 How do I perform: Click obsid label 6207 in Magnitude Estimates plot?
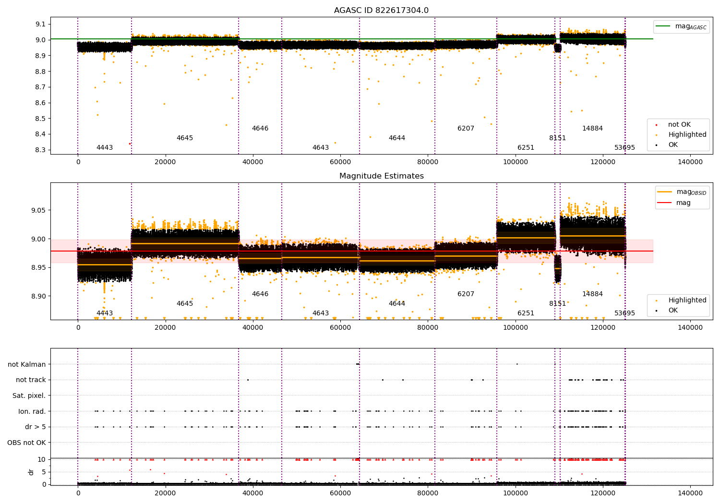466,294
